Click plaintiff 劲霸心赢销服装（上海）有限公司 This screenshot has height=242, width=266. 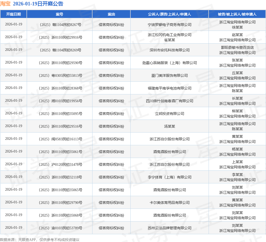[x=169, y=63]
